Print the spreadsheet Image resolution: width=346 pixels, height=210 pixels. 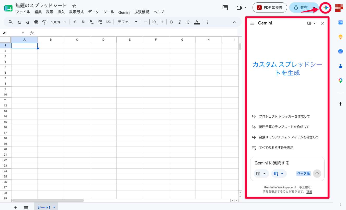coord(36,22)
